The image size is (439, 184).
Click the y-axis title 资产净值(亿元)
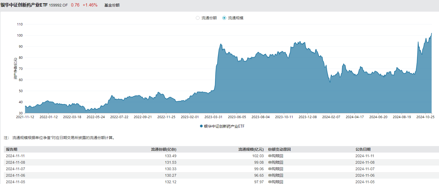(x=15, y=69)
